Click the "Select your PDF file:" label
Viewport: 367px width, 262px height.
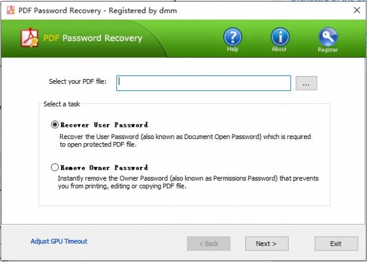point(77,81)
